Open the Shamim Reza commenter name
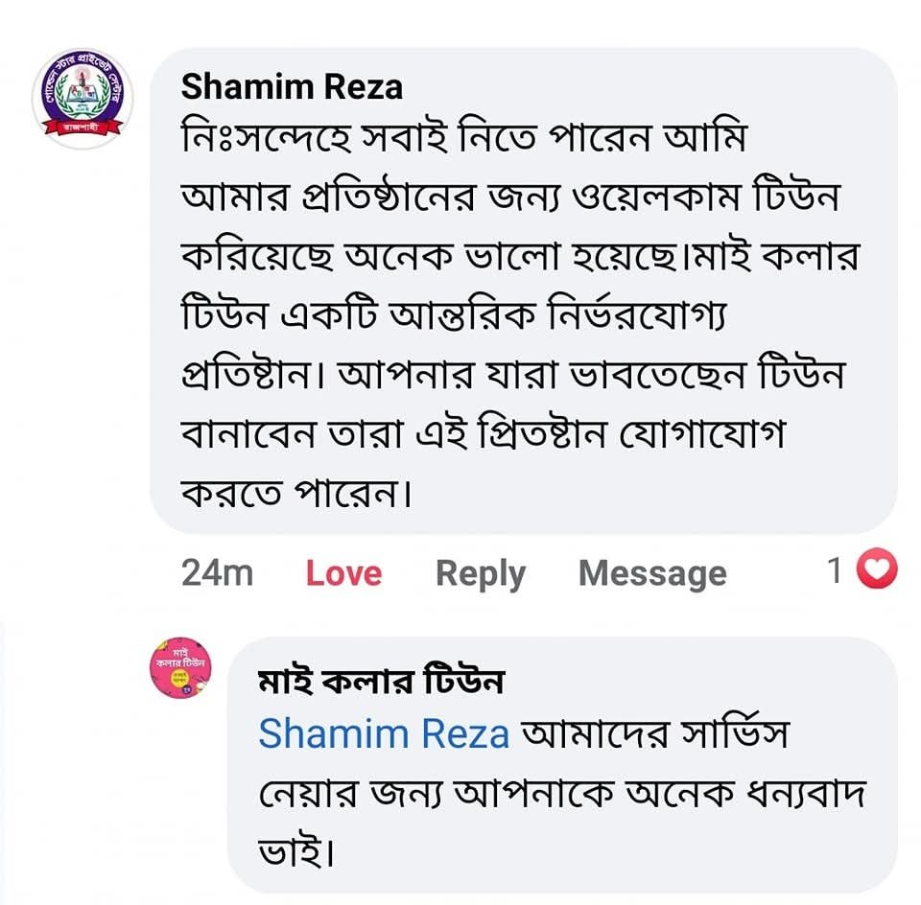The width and height of the screenshot is (921, 905). [292, 87]
